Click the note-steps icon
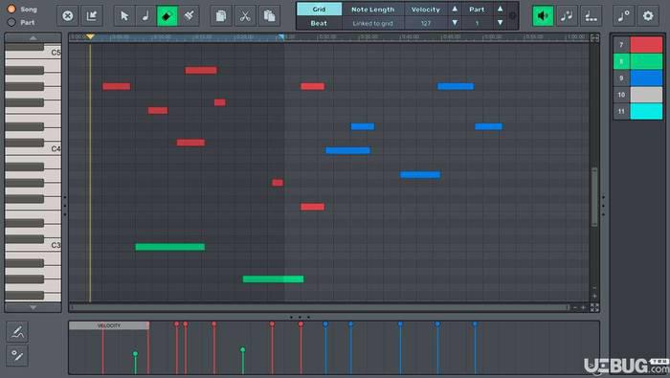 coord(591,16)
